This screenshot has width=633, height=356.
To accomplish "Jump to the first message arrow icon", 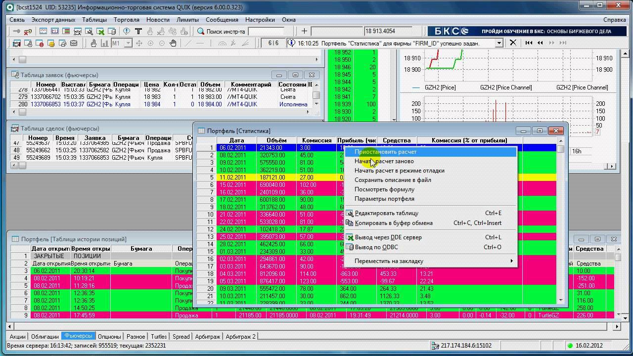I will pyautogui.click(x=529, y=43).
